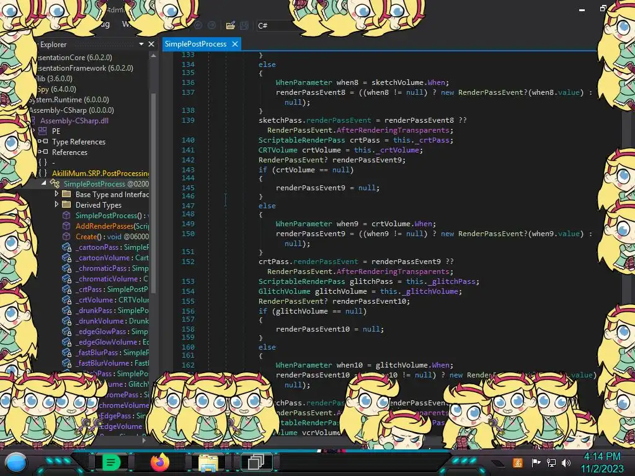635x476 pixels.
Task: Click the _fastBlurPass field icon
Action: tap(67, 353)
